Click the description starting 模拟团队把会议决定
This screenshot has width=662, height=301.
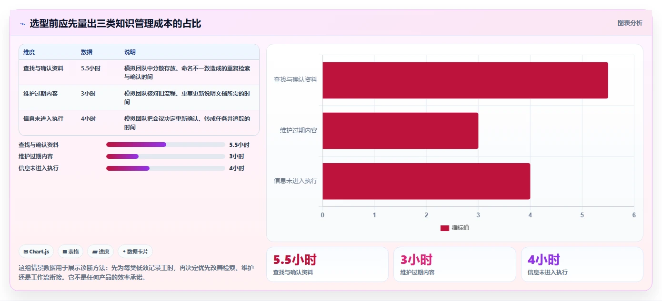click(x=187, y=123)
